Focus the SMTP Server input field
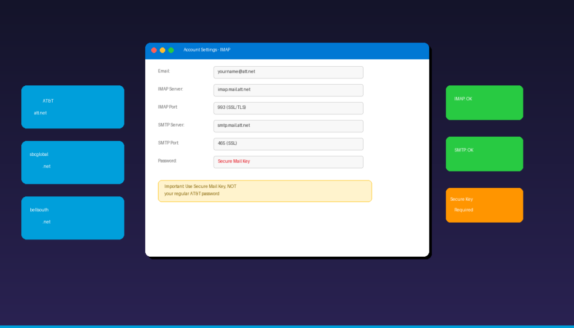Image resolution: width=574 pixels, height=328 pixels. pos(288,126)
